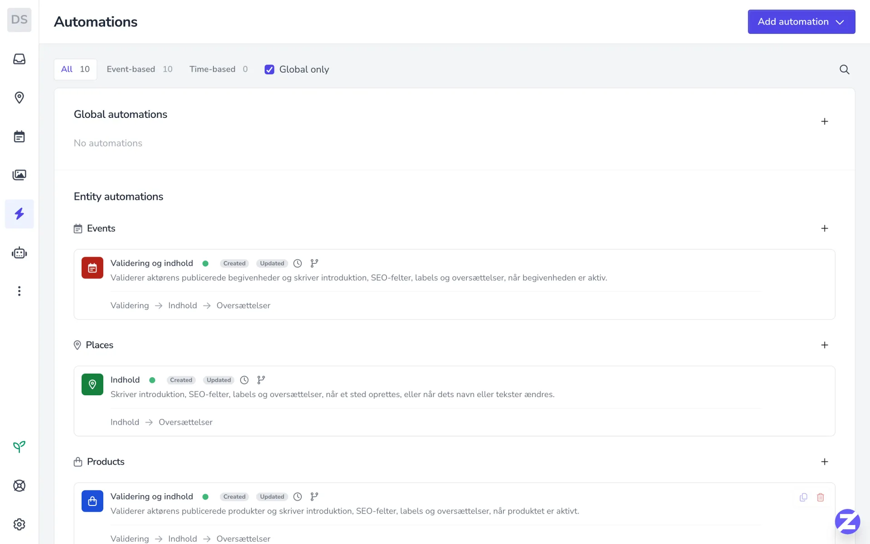Open the Places Indhold automation title
The image size is (870, 544).
125,380
